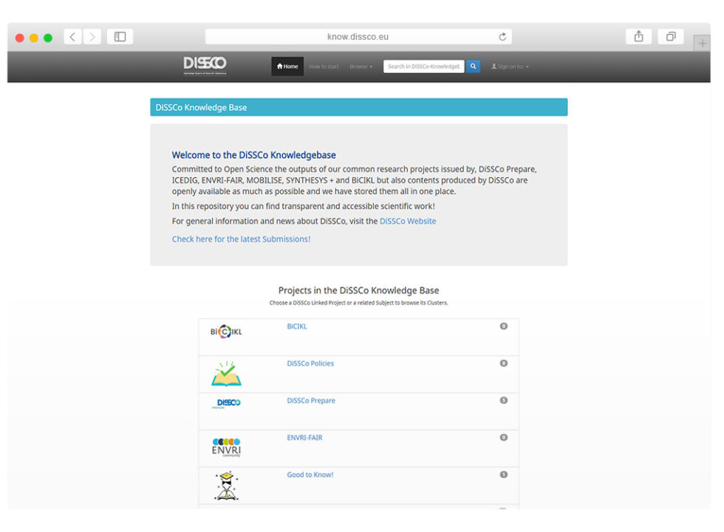Click the latest Submissions link
The width and height of the screenshot is (724, 532).
pyautogui.click(x=240, y=238)
